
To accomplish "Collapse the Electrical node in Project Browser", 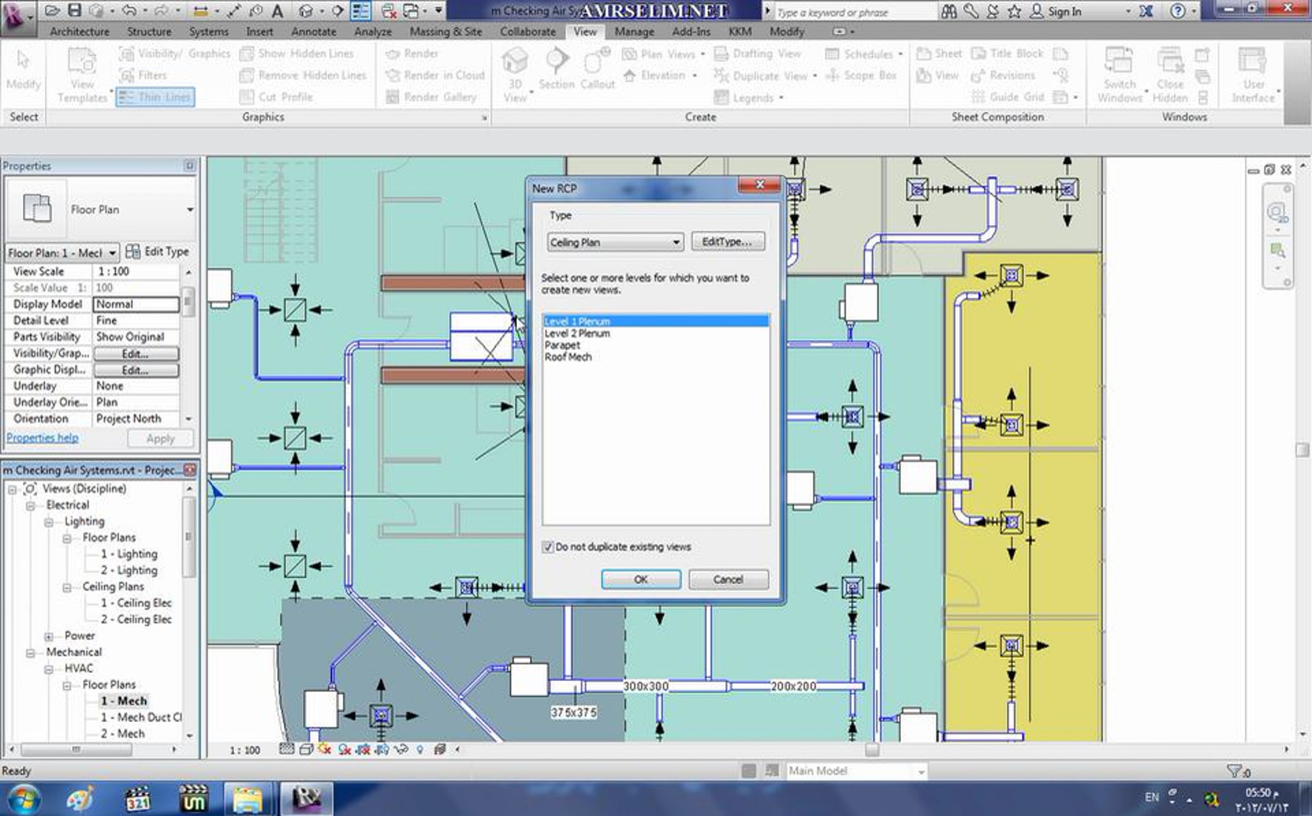I will click(31, 506).
